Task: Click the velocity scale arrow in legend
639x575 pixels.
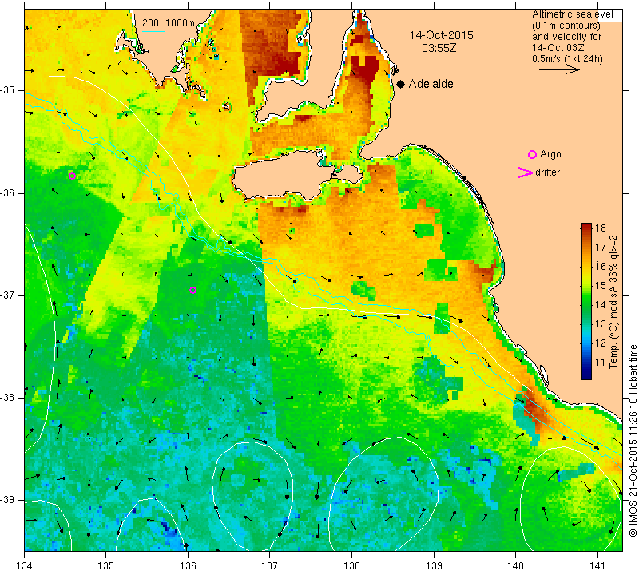Action: (x=559, y=70)
